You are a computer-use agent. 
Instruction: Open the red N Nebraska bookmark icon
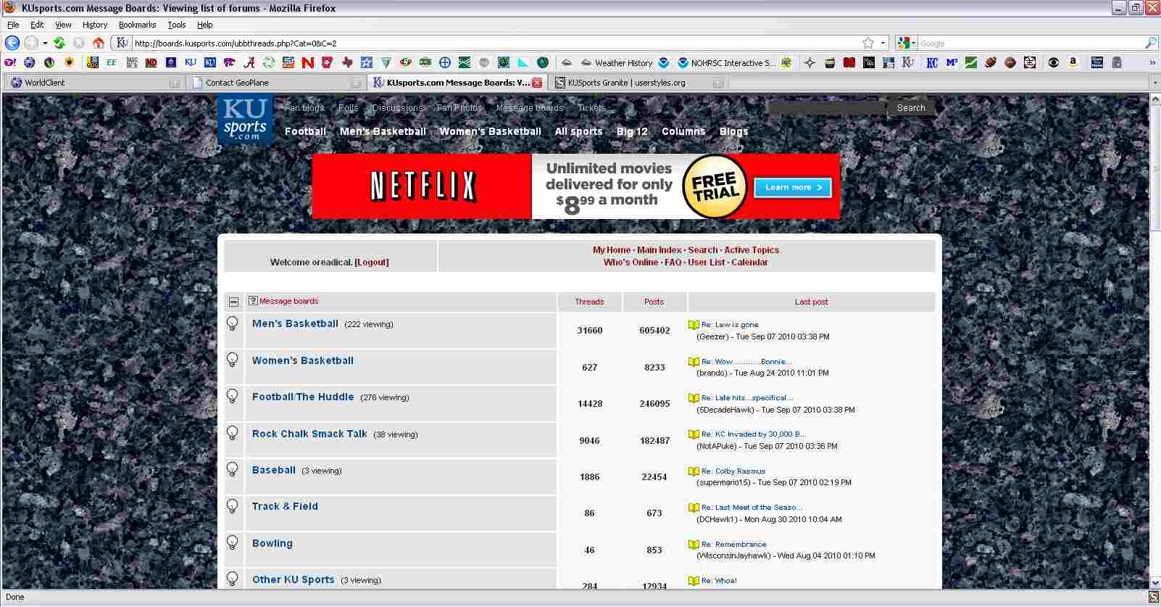[307, 62]
